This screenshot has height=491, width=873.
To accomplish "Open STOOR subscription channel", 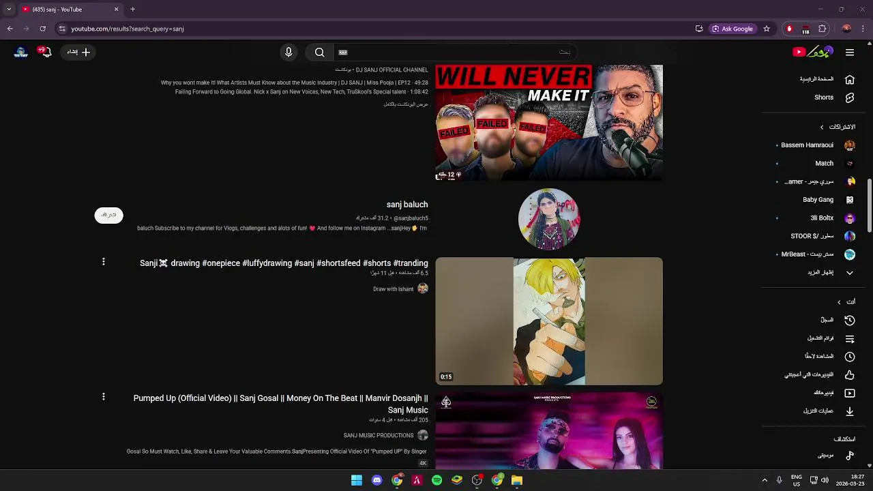I will 822,236.
